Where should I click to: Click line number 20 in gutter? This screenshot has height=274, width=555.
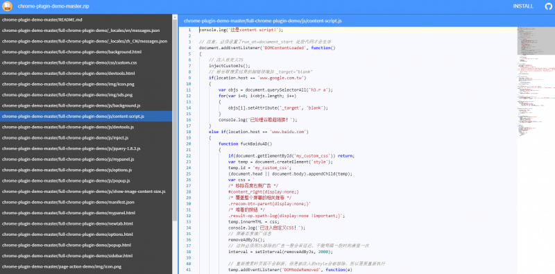(188, 144)
